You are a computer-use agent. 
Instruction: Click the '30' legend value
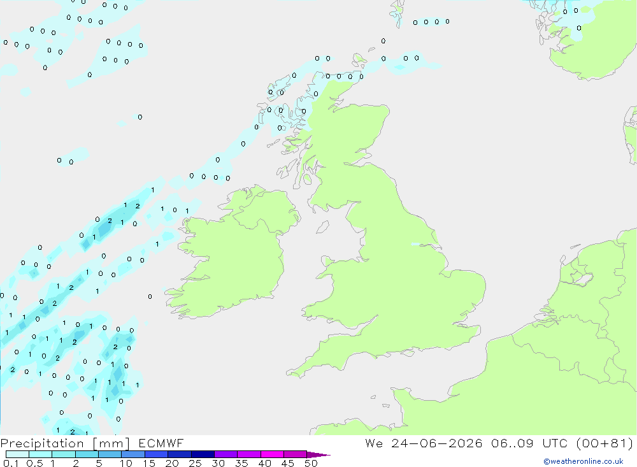[218, 463]
